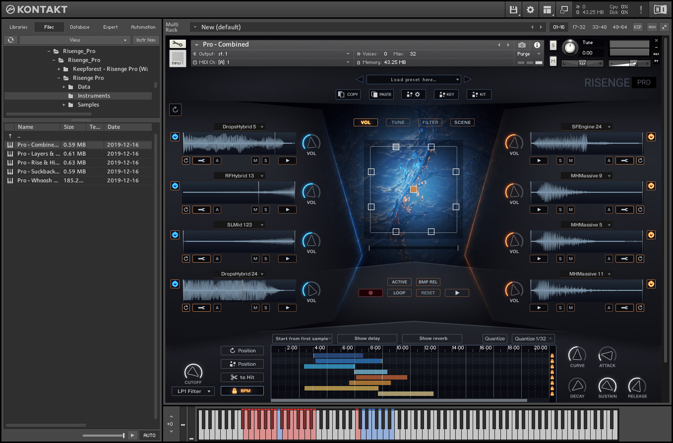Click the DropsHybrid 5 VOL knob

[x=311, y=143]
